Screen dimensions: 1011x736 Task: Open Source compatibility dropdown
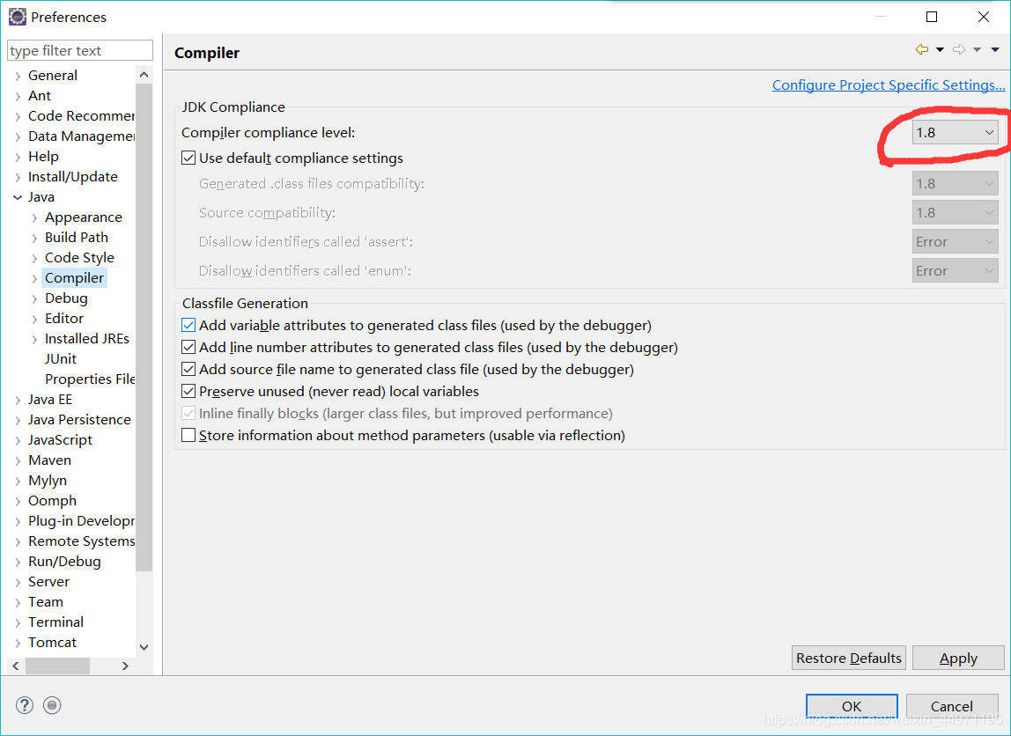(x=955, y=213)
